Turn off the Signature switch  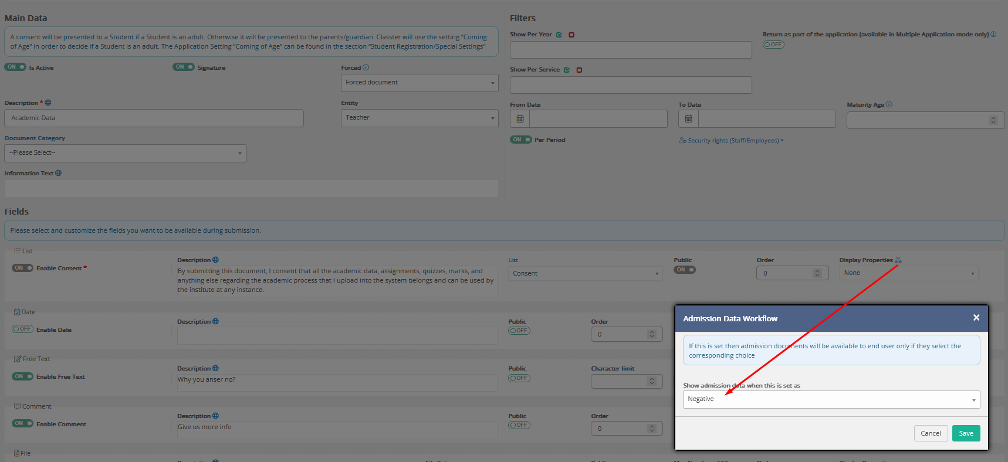click(x=183, y=67)
